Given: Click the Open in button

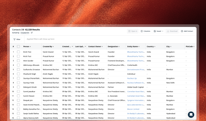Looking at the screenshot, I should 133,31.
